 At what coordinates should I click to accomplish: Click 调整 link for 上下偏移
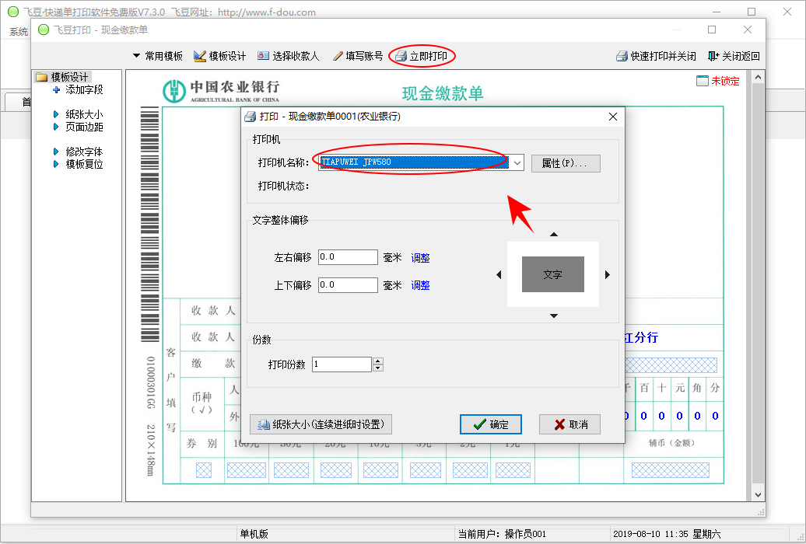point(420,285)
